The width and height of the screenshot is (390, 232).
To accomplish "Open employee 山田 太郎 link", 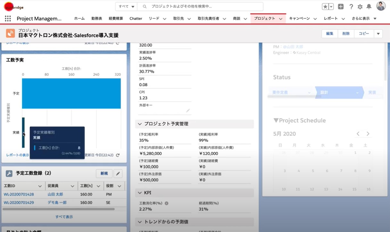I will tap(55, 194).
